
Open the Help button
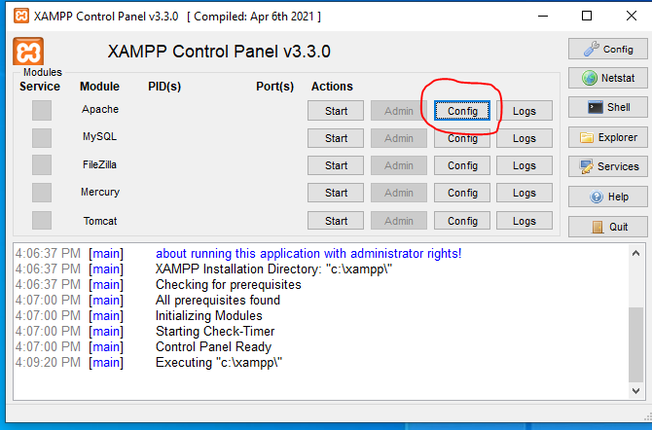(x=608, y=197)
